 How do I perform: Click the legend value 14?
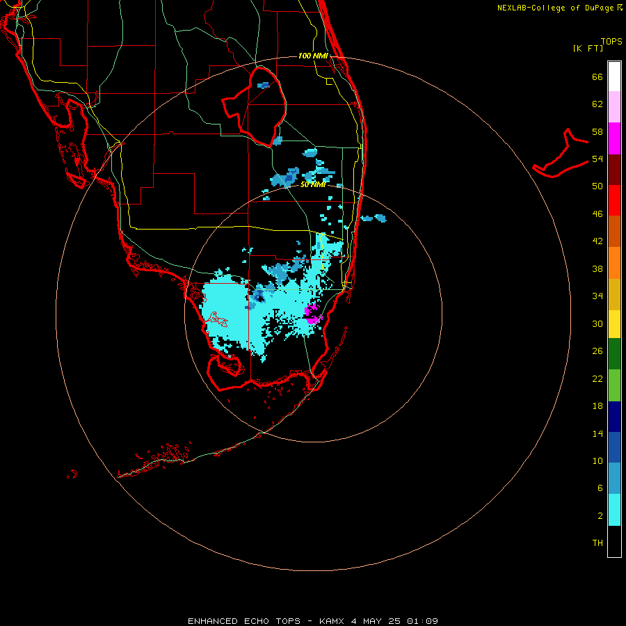597,434
